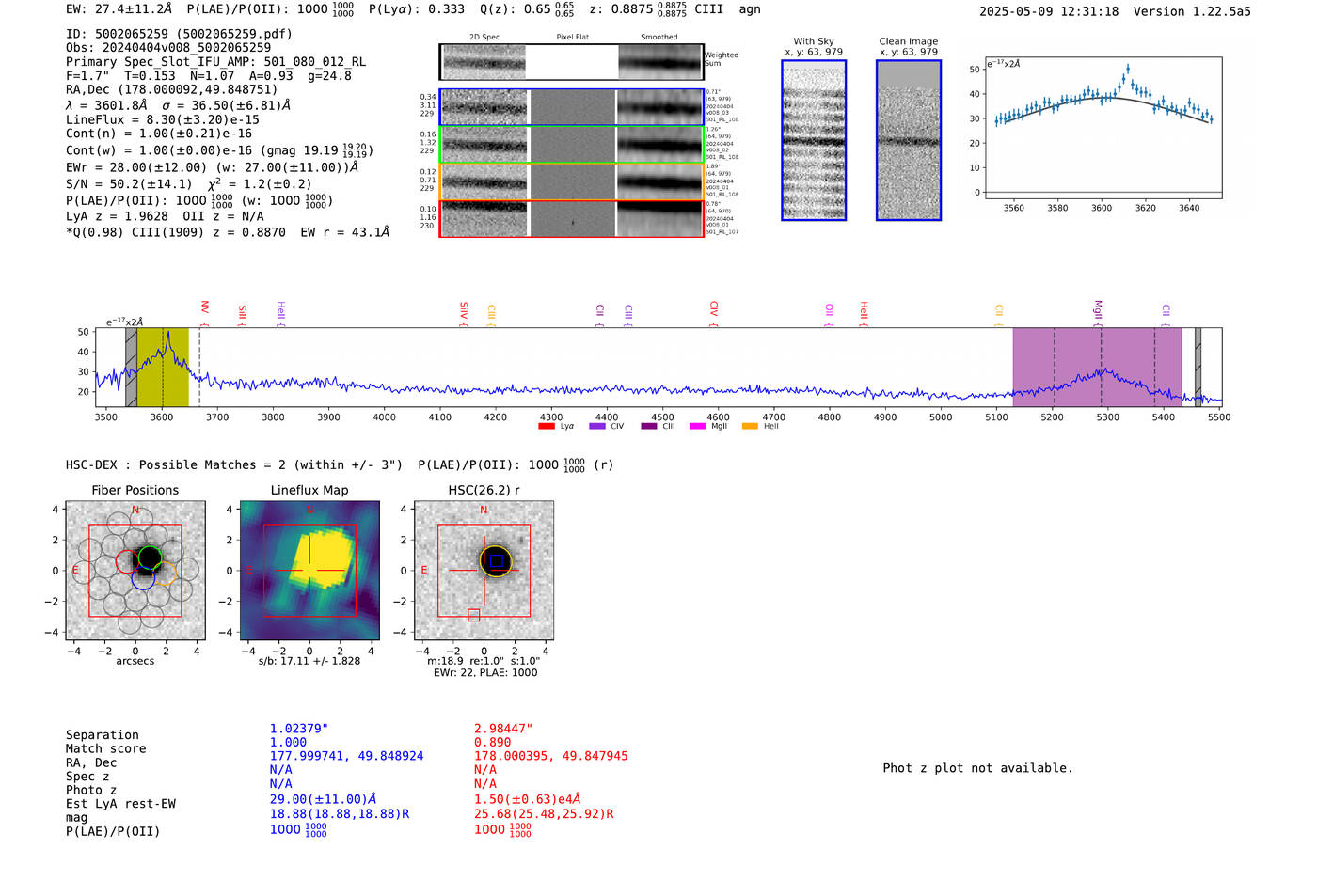Screen dimensions: 1317x896
Task: Click the Version 1.22.5a5 label
Action: click(1192, 11)
